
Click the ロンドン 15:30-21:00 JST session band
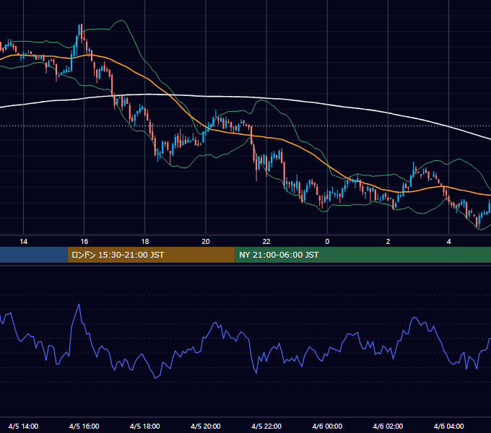(151, 255)
